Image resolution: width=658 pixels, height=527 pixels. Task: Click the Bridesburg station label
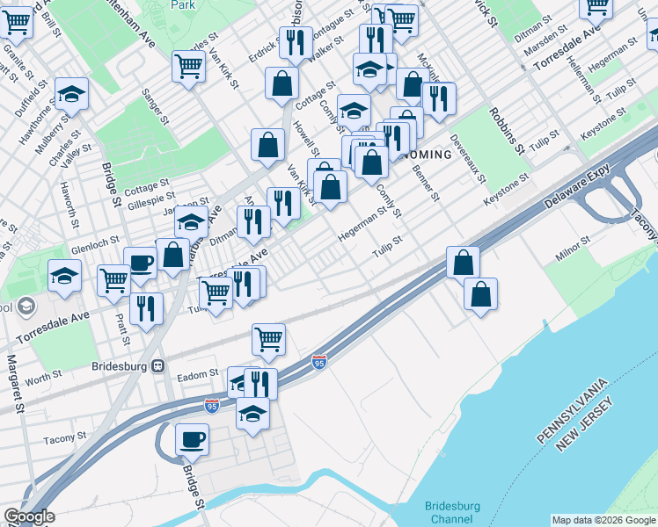coord(119,366)
